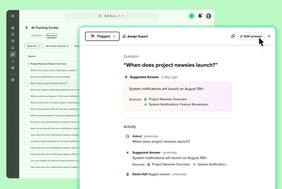Click the green plus create button

[192, 16]
